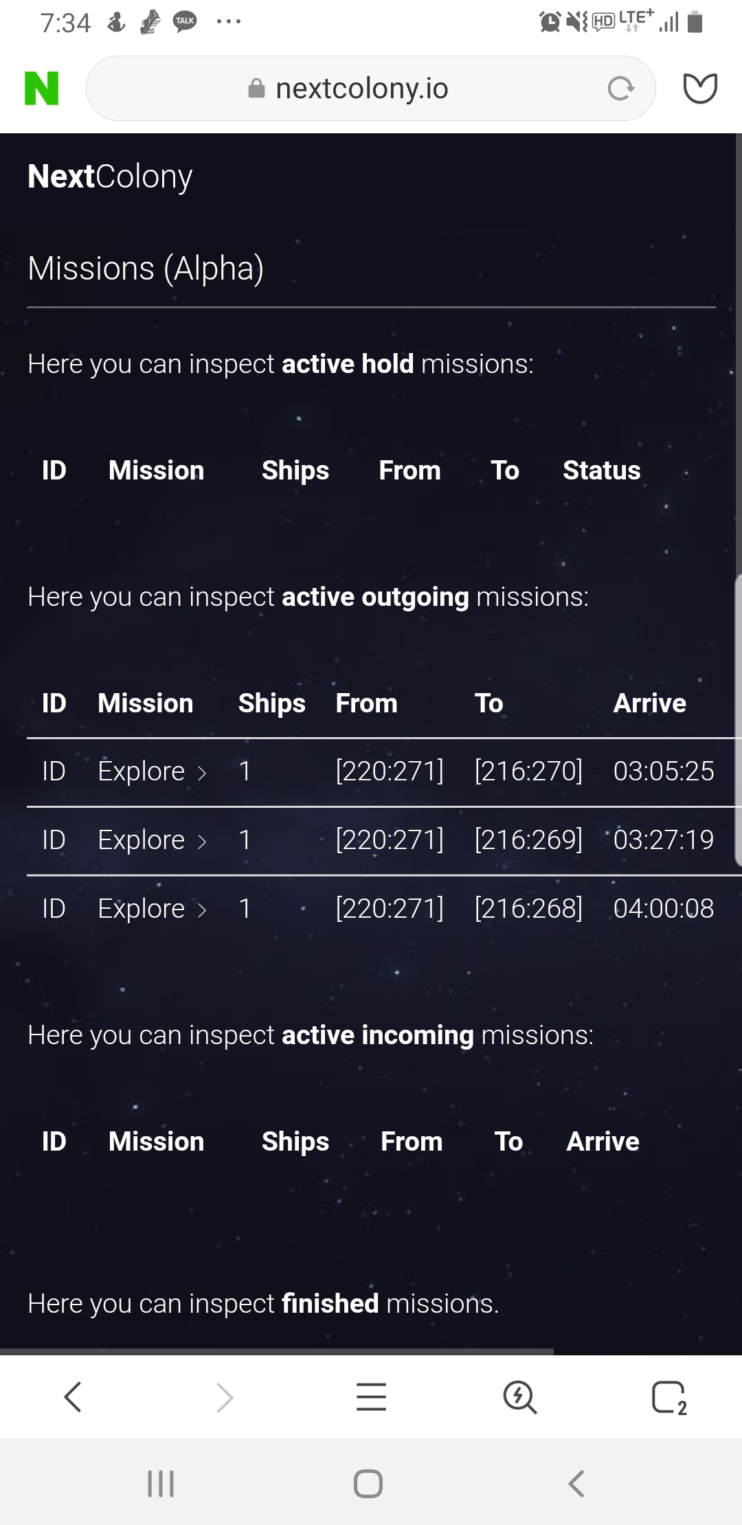Screen dimensions: 742x1525
Task: Tap the green Naver N logo
Action: point(41,89)
